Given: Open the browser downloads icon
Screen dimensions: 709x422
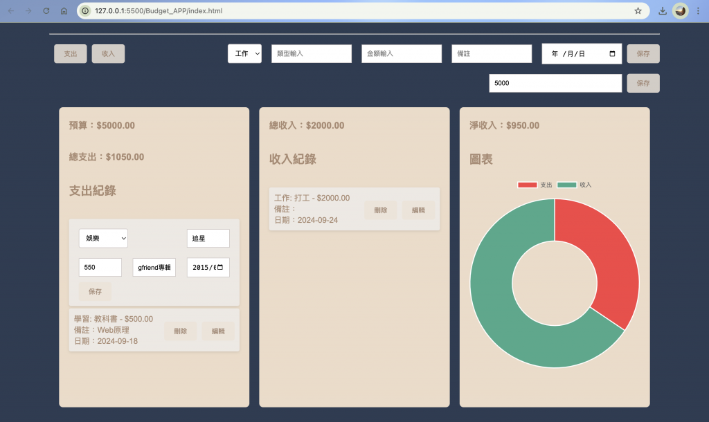Looking at the screenshot, I should [663, 11].
